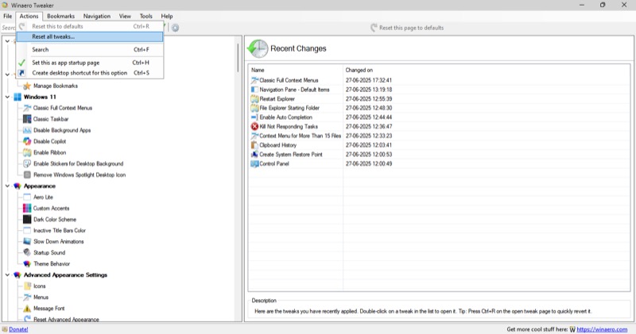
Task: Click the Classic Taskbar icon
Action: point(27,119)
